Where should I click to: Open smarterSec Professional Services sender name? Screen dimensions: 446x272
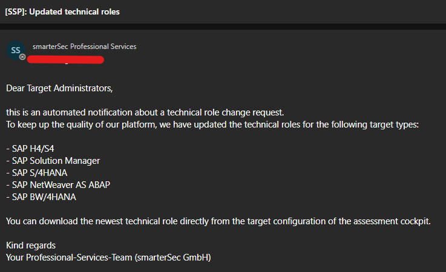click(84, 47)
